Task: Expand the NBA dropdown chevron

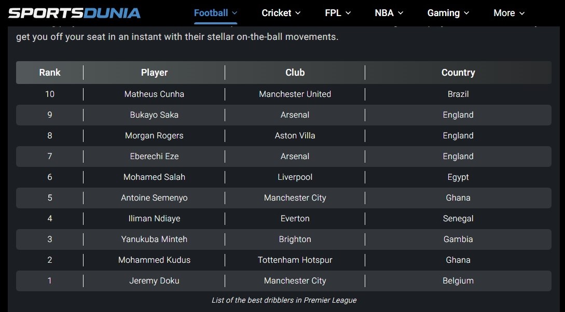Action: coord(401,13)
